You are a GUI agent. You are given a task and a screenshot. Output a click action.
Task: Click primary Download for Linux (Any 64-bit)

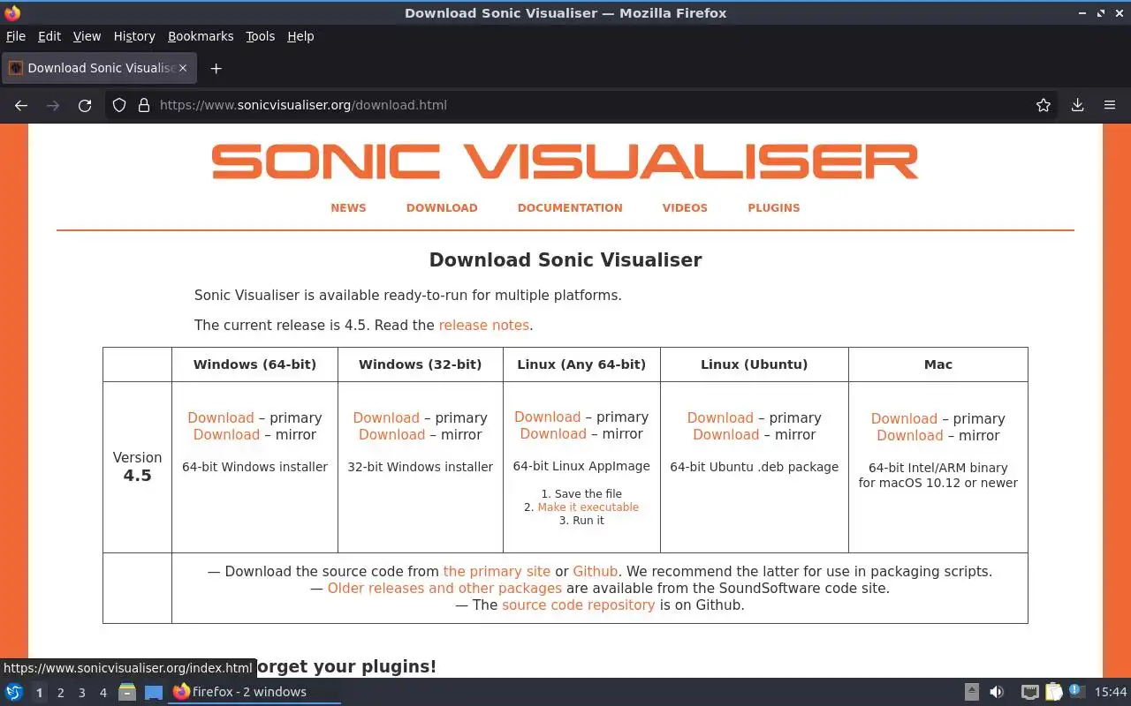point(548,417)
